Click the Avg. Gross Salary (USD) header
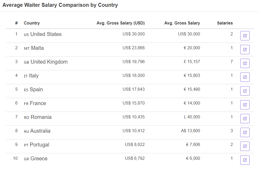The width and height of the screenshot is (259, 171). pos(121,23)
